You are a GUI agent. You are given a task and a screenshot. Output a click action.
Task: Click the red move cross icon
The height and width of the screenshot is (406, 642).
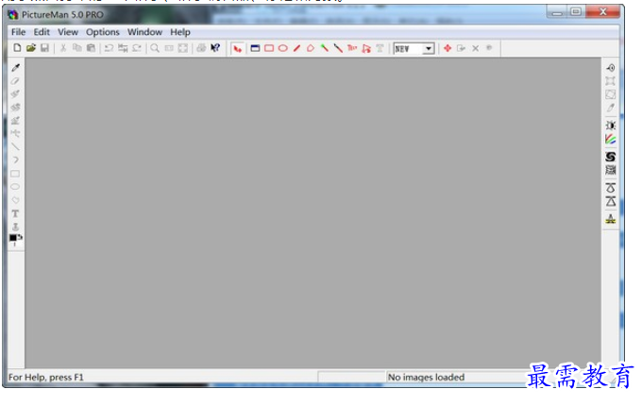(x=448, y=48)
